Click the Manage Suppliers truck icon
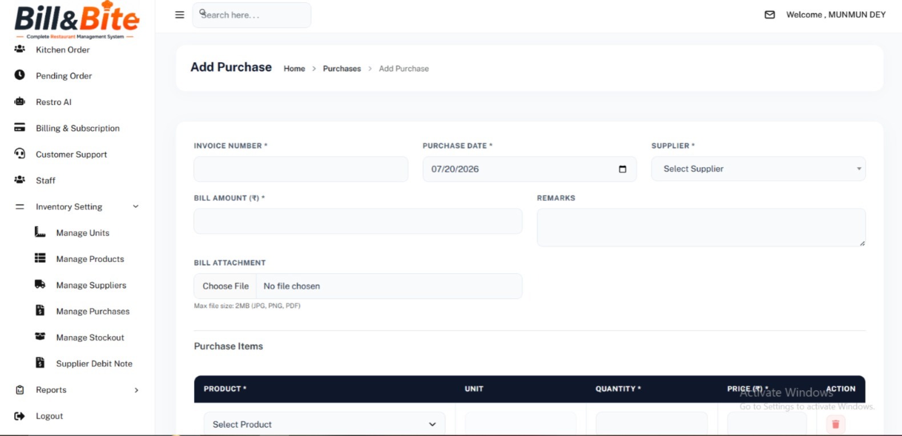Screen dimensions: 902x436 [x=40, y=284]
